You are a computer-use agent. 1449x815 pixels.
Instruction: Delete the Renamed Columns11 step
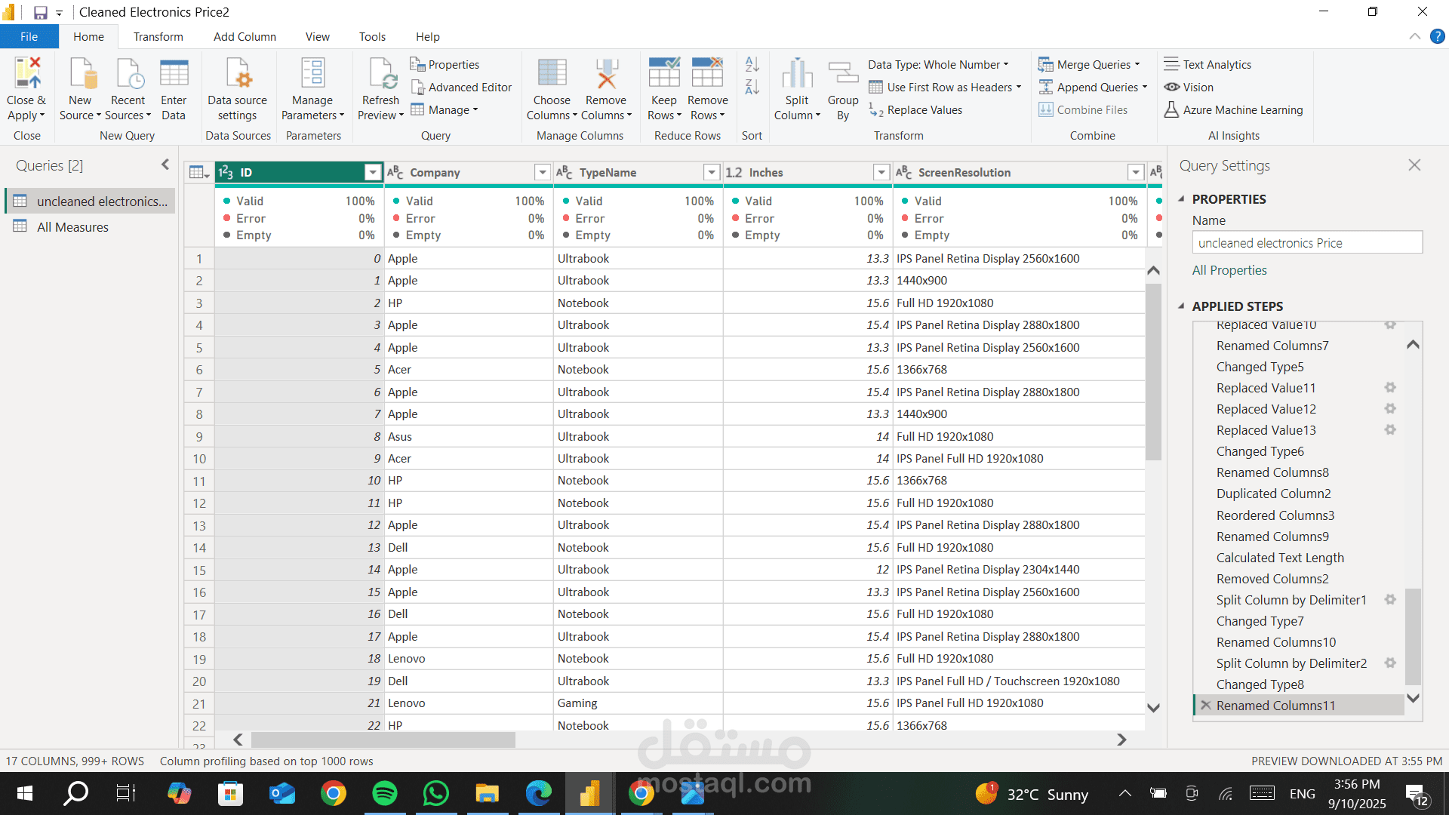(x=1206, y=705)
